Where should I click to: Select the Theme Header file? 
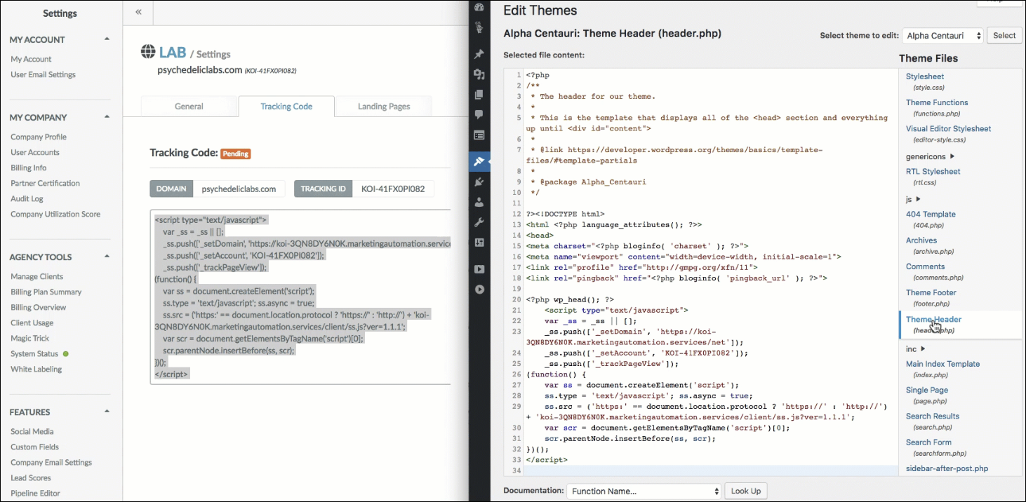[934, 320]
